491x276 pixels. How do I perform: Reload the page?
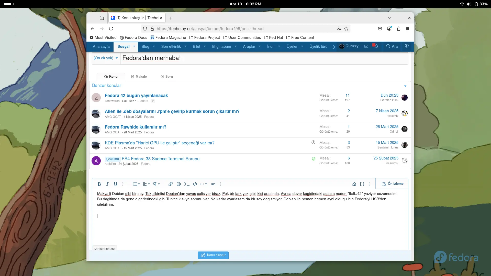111,29
